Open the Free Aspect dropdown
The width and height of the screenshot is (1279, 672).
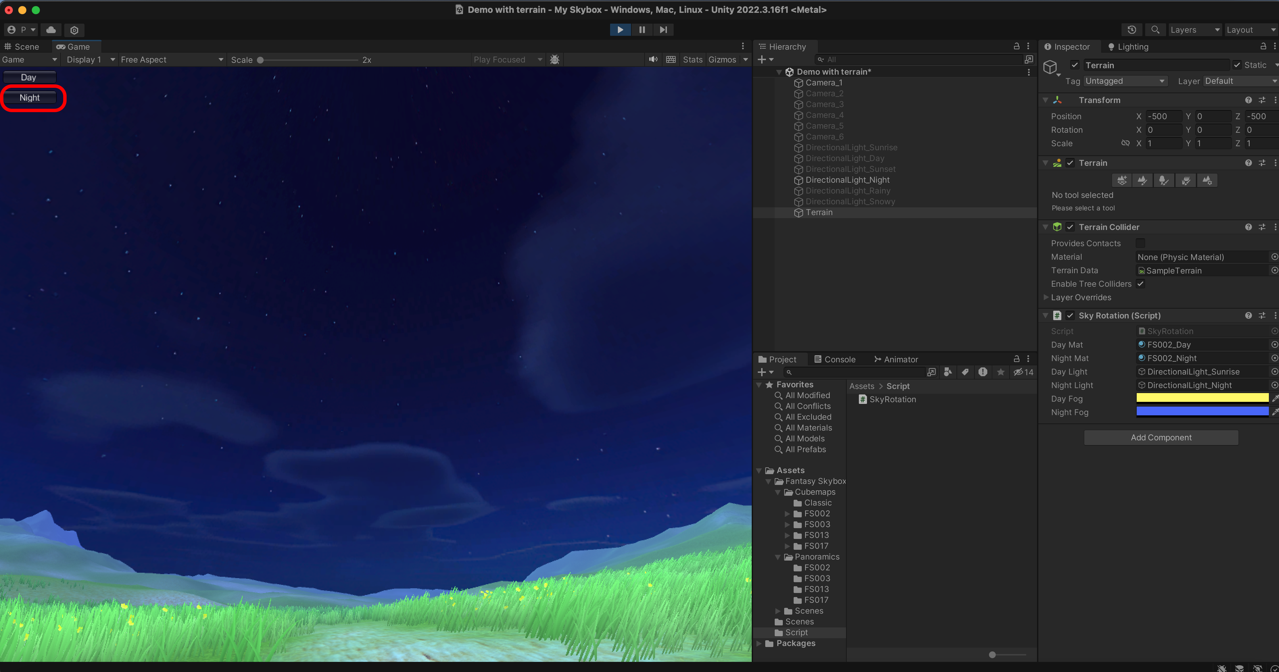click(x=171, y=59)
